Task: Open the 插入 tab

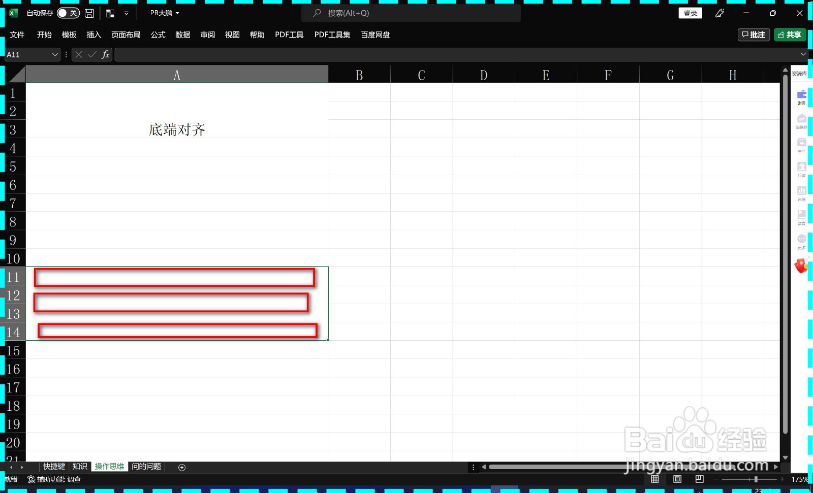Action: click(94, 35)
